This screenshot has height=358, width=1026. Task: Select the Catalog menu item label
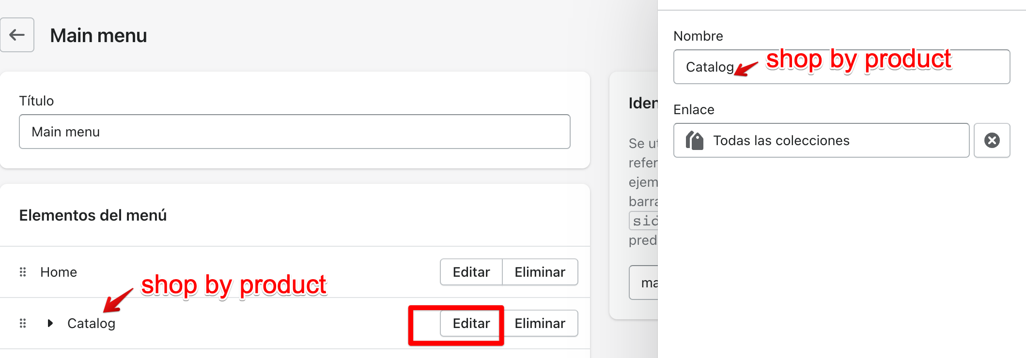click(91, 324)
